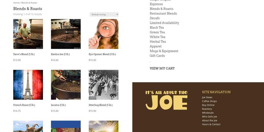The height and width of the screenshot is (132, 264).
Task: Open the Herbal Tea category
Action: 158,42
